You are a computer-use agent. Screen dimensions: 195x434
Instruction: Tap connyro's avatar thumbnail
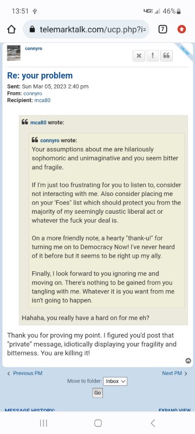pyautogui.click(x=14, y=53)
